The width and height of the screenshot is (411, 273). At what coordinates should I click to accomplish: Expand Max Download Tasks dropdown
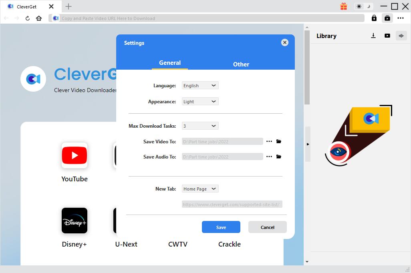[200, 126]
